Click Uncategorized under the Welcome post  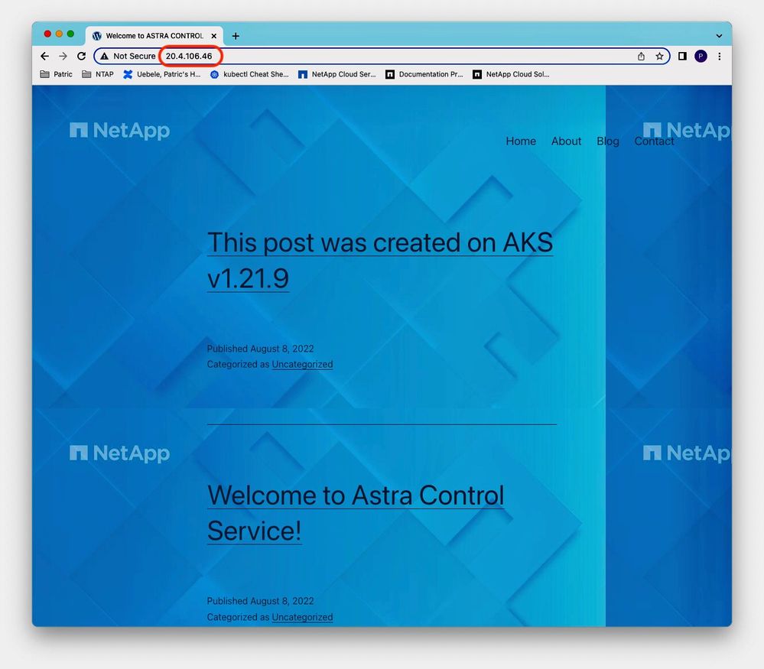[302, 617]
